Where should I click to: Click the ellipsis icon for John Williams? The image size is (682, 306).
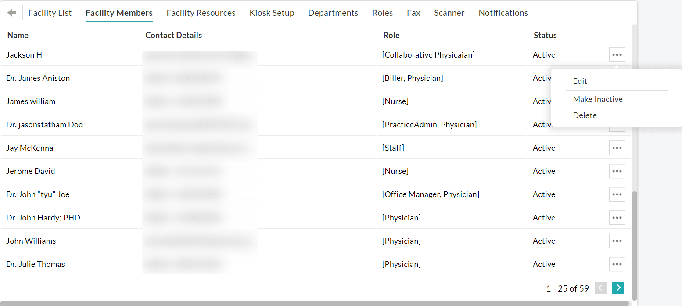point(617,241)
